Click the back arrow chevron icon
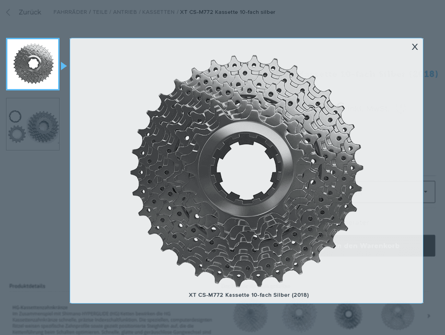 pyautogui.click(x=8, y=12)
